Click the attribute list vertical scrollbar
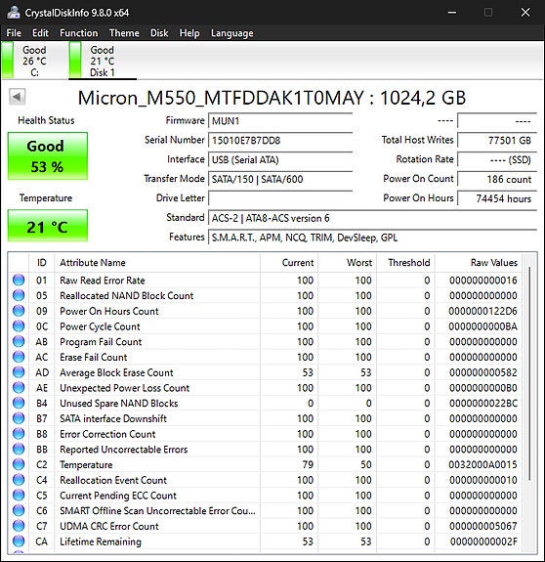Screen dimensions: 545x562 pyautogui.click(x=530, y=372)
